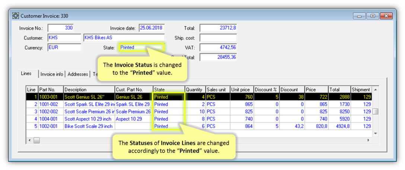Screen dimensions: 405x170
Task: Click the Unit price column header
Action: tap(242, 90)
